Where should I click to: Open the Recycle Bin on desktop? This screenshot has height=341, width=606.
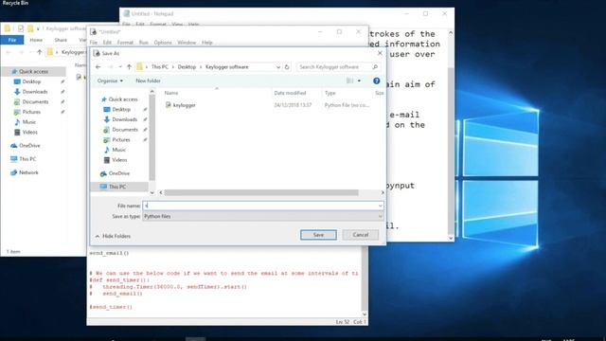click(15, 3)
